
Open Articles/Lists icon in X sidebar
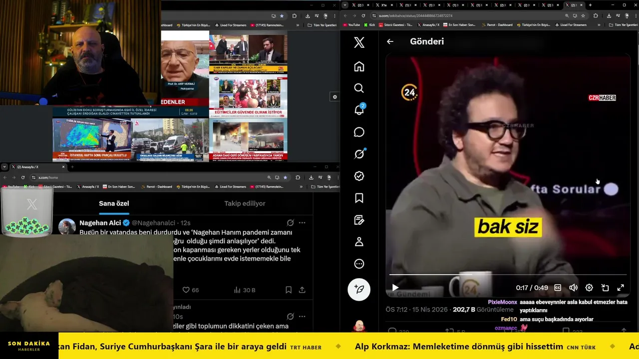359,220
